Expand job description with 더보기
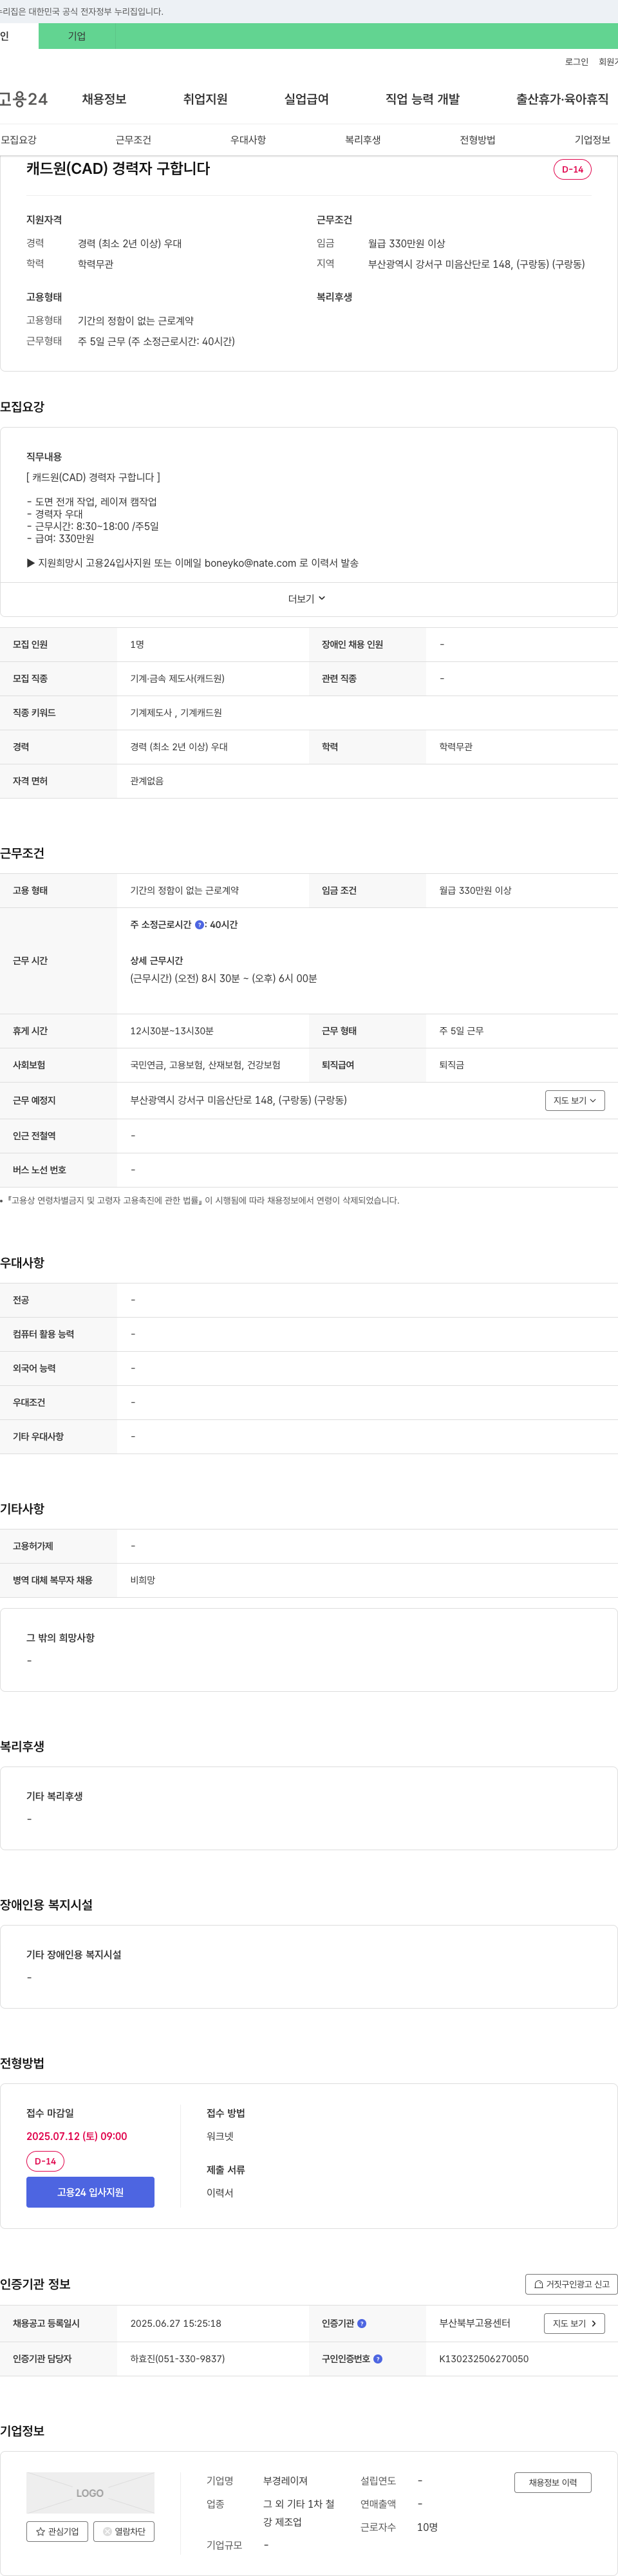The image size is (618, 2576). point(307,599)
